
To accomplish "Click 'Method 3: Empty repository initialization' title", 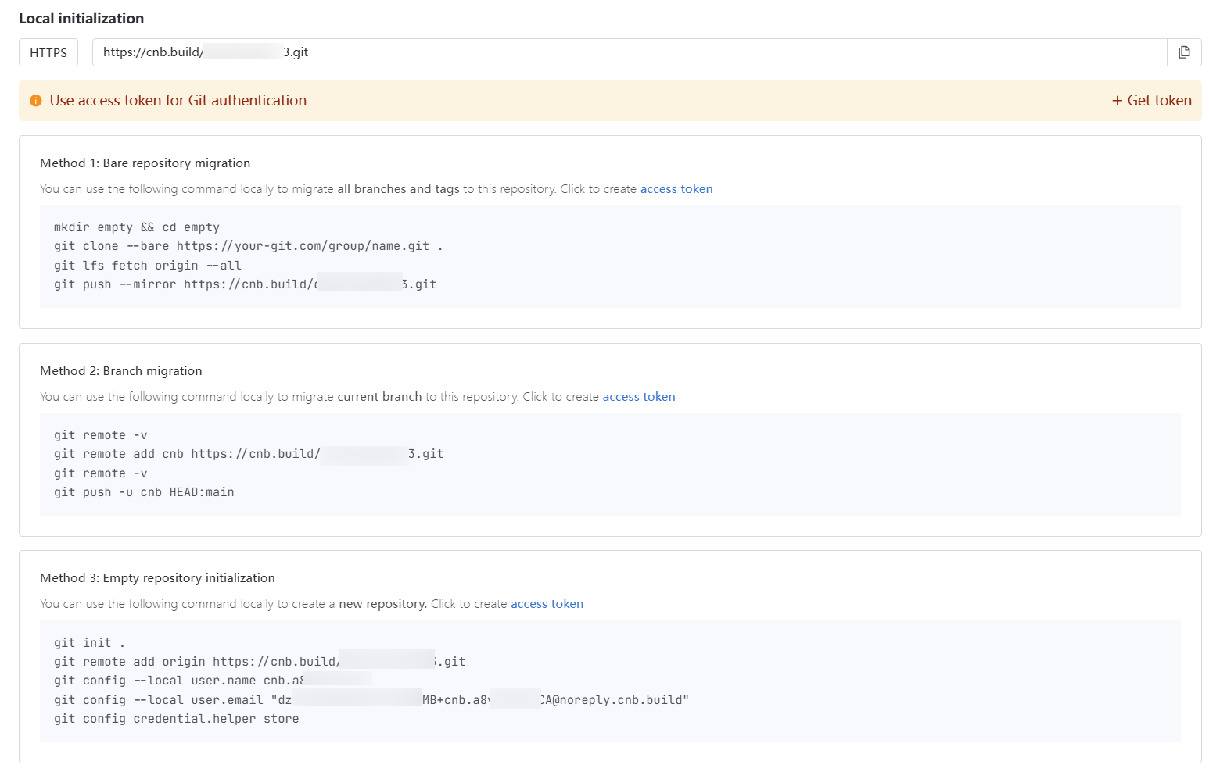I will pyautogui.click(x=157, y=578).
